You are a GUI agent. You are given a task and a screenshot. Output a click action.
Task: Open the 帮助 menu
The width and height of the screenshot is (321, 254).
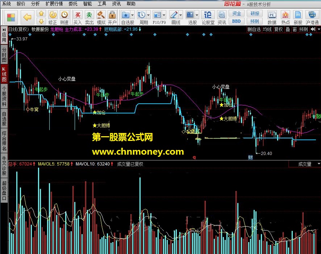131,4
